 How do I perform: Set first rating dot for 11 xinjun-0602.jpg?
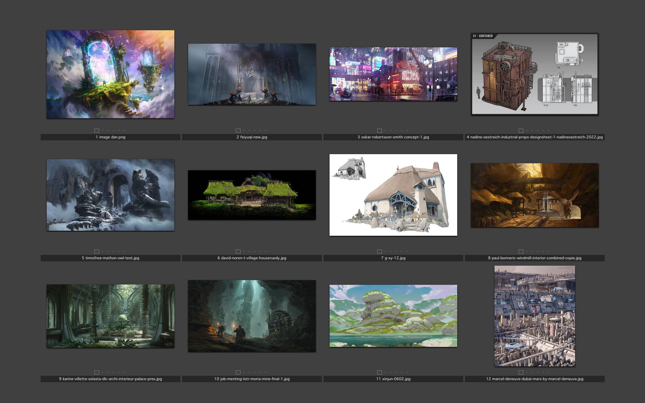386,372
